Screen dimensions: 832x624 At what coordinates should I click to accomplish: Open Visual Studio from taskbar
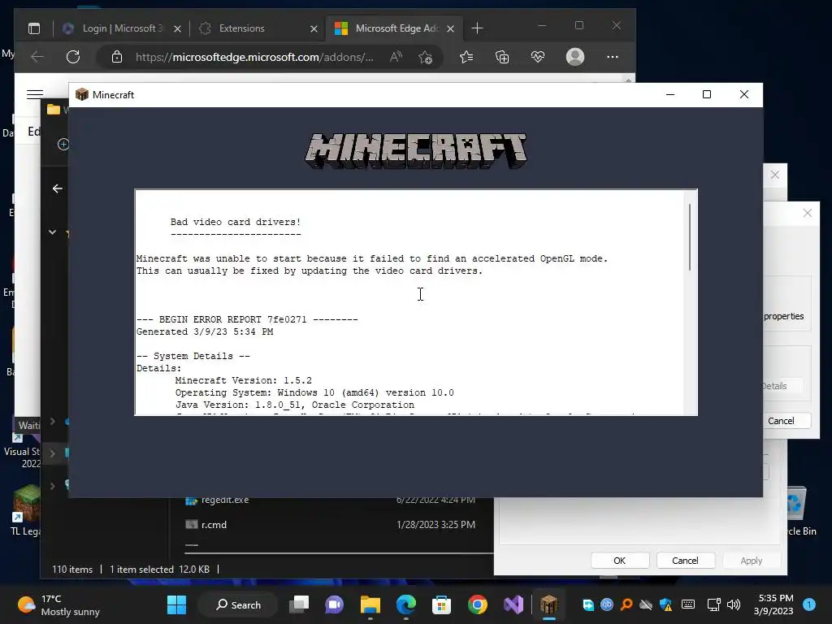tap(513, 604)
